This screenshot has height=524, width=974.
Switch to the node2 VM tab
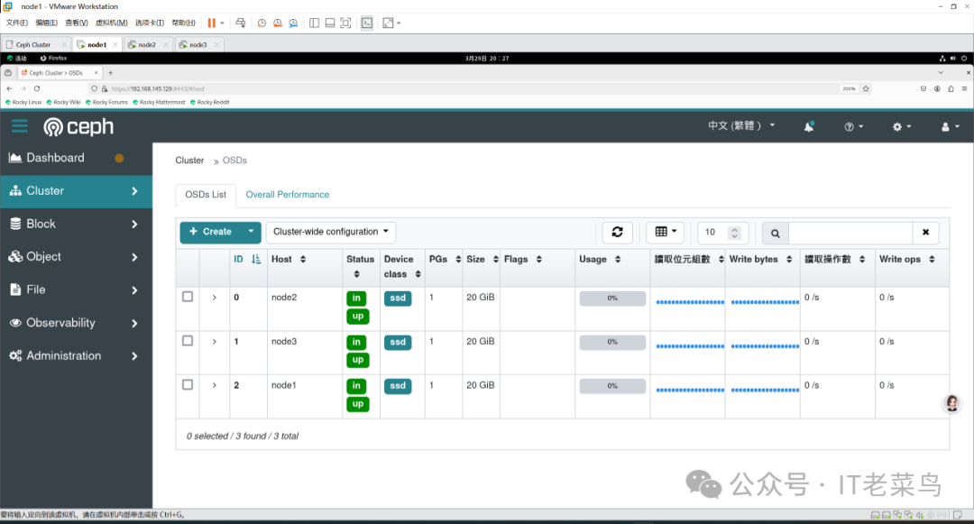tap(147, 45)
